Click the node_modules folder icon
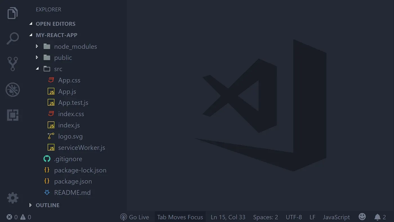The width and height of the screenshot is (394, 222). [47, 46]
